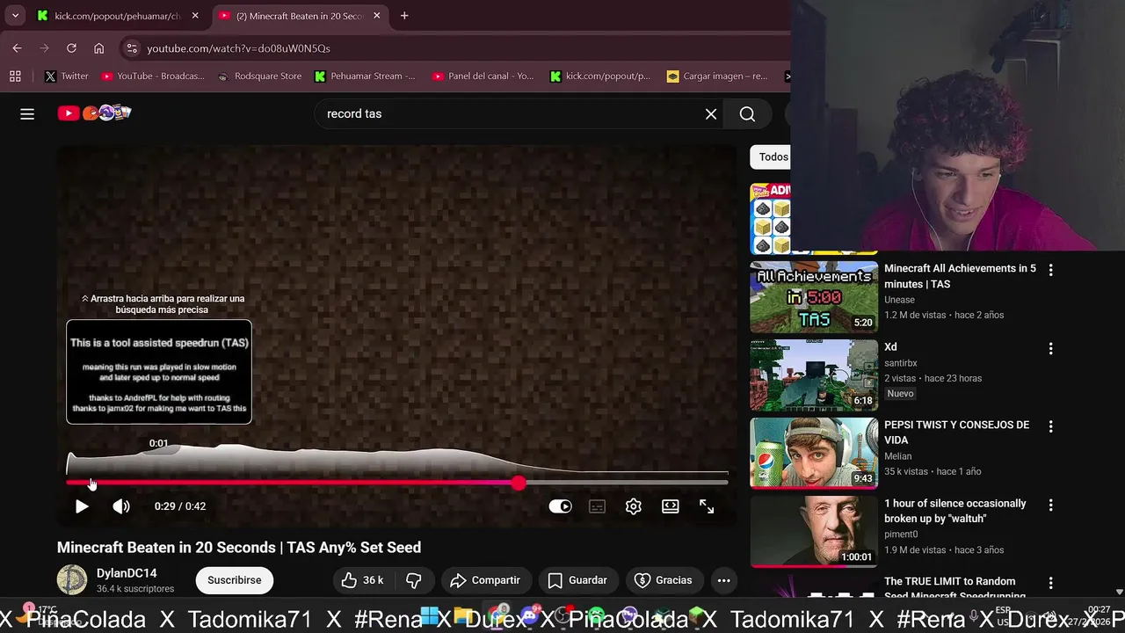Open DylanDC14 channel name link

[127, 573]
